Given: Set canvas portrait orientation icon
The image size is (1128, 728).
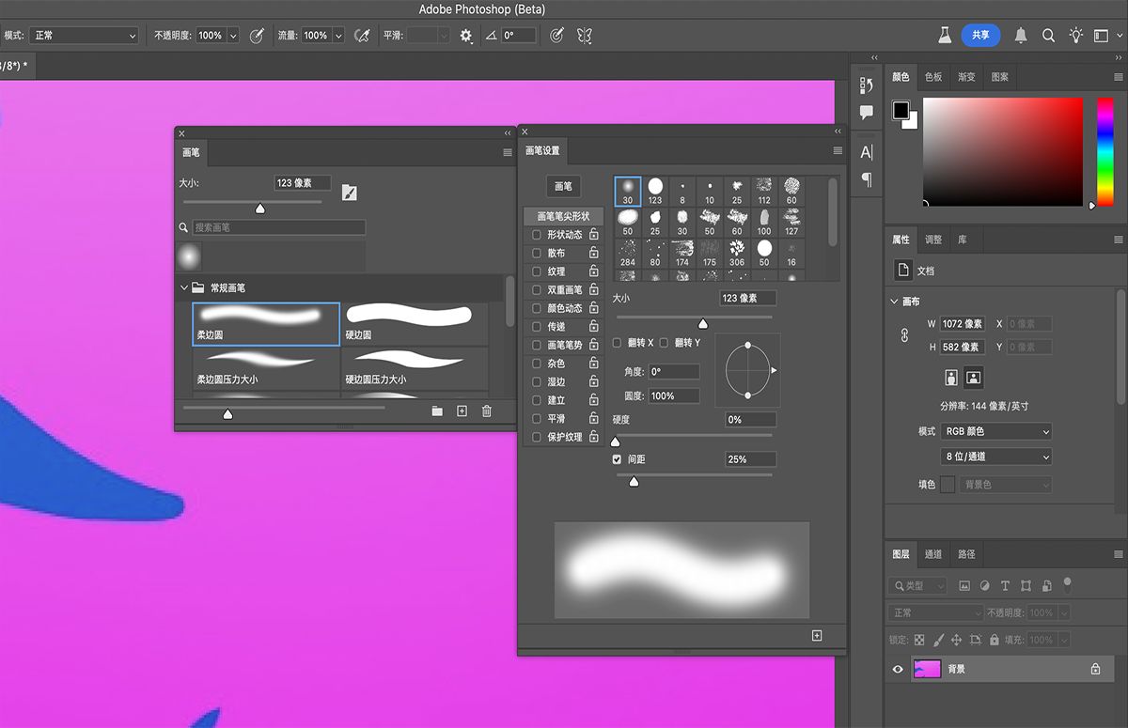Looking at the screenshot, I should [x=952, y=378].
